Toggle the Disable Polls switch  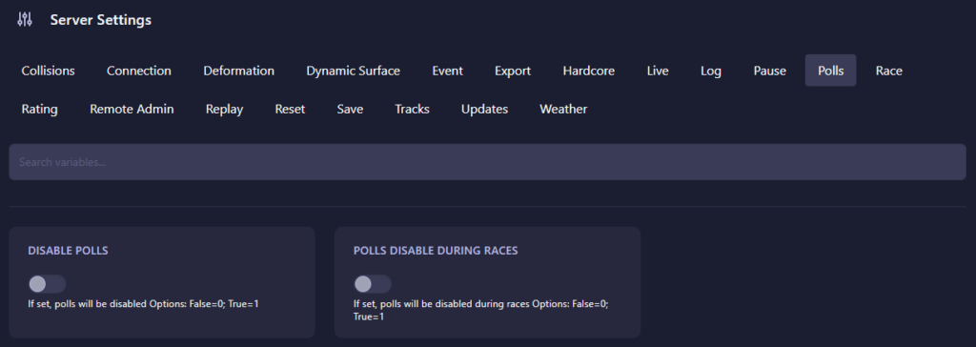click(47, 284)
